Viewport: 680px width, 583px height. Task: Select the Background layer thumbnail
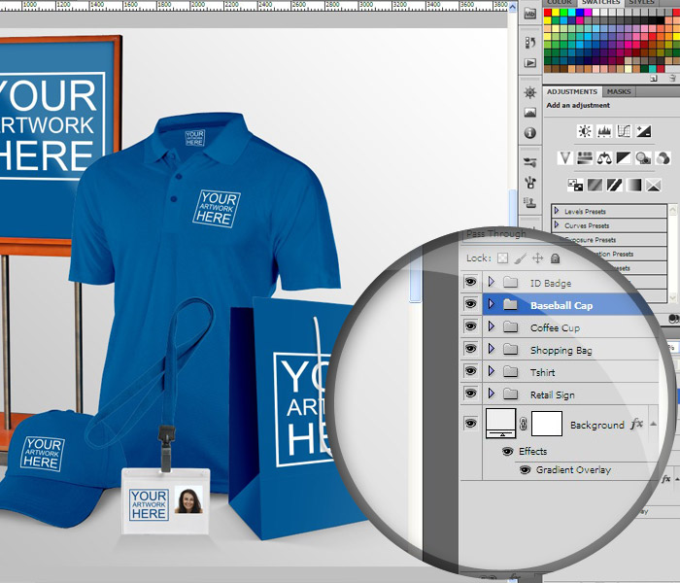501,424
